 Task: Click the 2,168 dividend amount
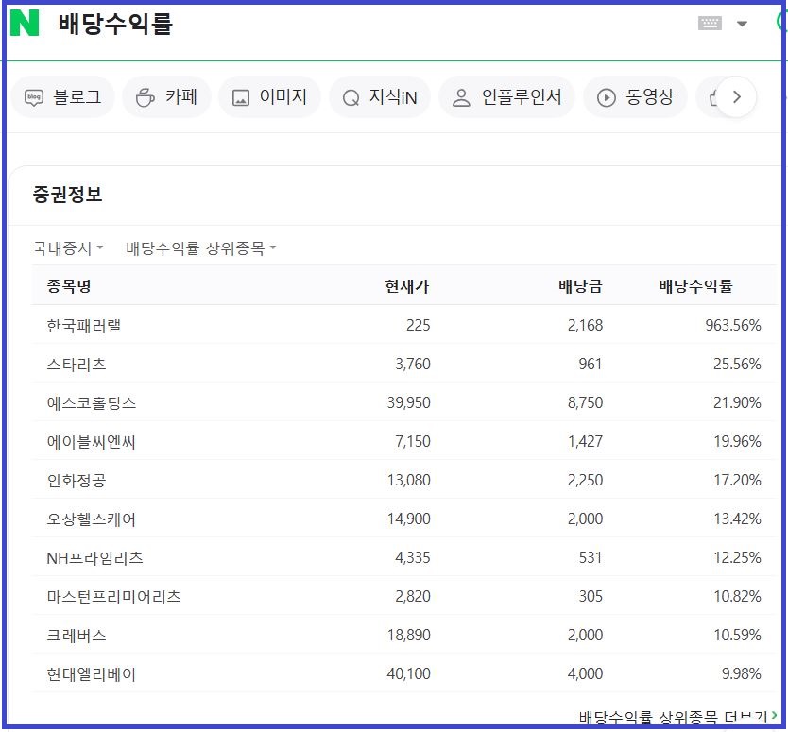pyautogui.click(x=585, y=325)
